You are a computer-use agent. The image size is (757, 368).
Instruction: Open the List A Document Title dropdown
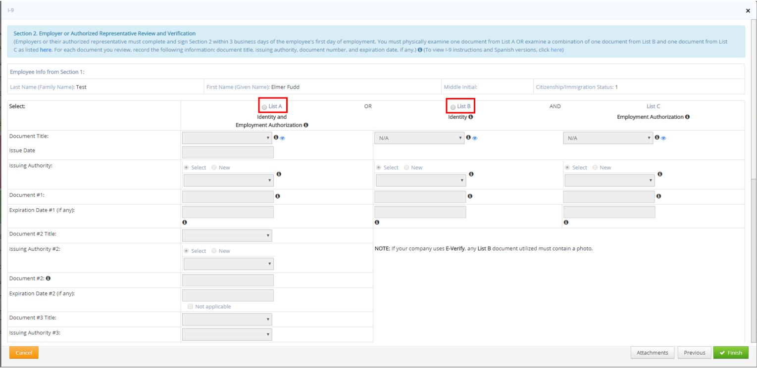click(227, 138)
